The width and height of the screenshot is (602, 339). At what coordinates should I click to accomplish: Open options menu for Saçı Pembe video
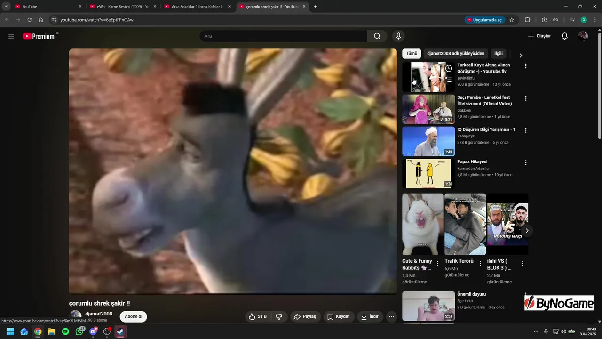[526, 98]
